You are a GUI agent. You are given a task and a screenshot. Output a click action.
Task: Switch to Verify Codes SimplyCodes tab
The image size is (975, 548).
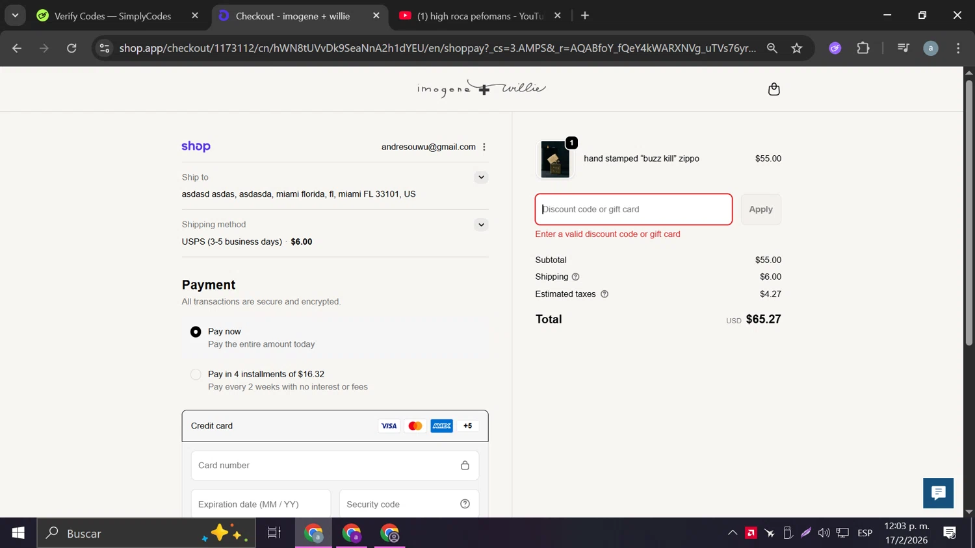tap(112, 16)
